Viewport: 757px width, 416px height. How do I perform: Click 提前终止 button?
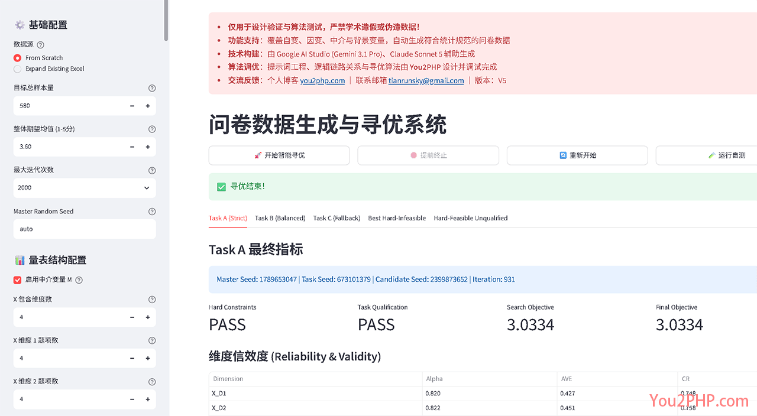[428, 155]
